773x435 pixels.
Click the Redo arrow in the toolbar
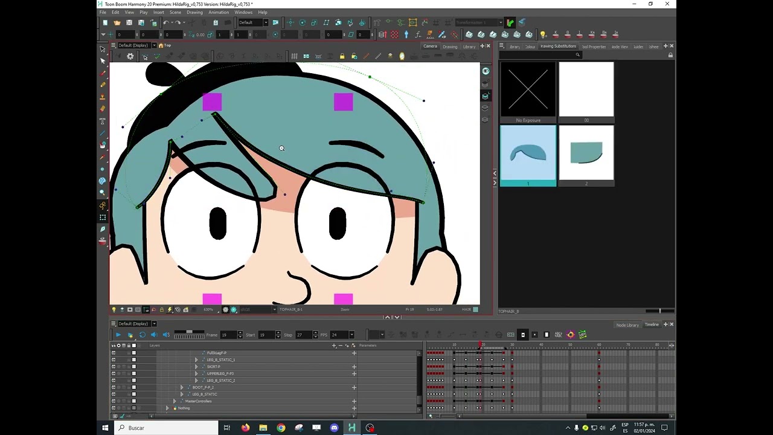177,22
